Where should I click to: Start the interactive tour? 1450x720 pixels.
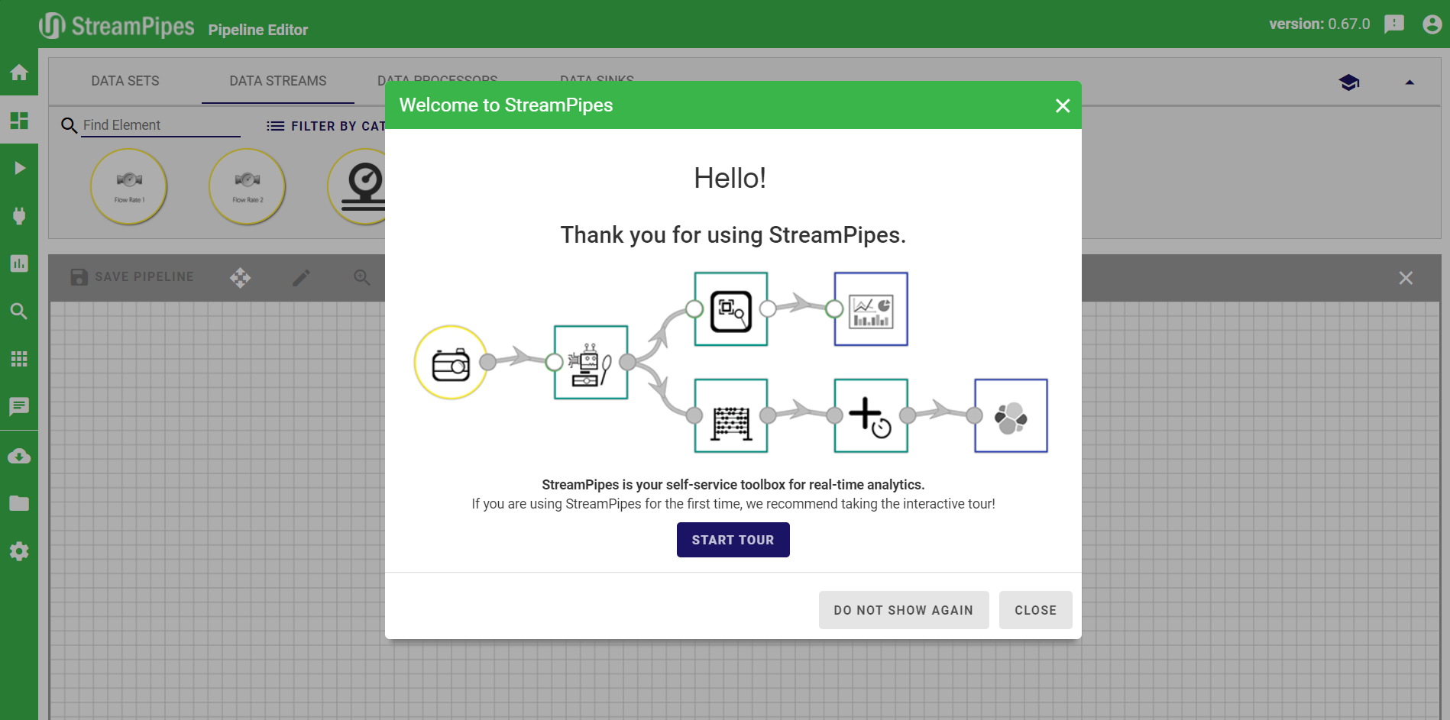(x=733, y=540)
